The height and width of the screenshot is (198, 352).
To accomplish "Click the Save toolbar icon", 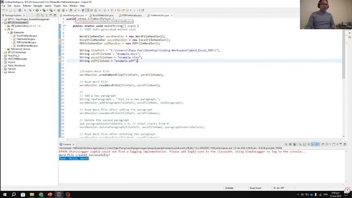I will (x=10, y=10).
